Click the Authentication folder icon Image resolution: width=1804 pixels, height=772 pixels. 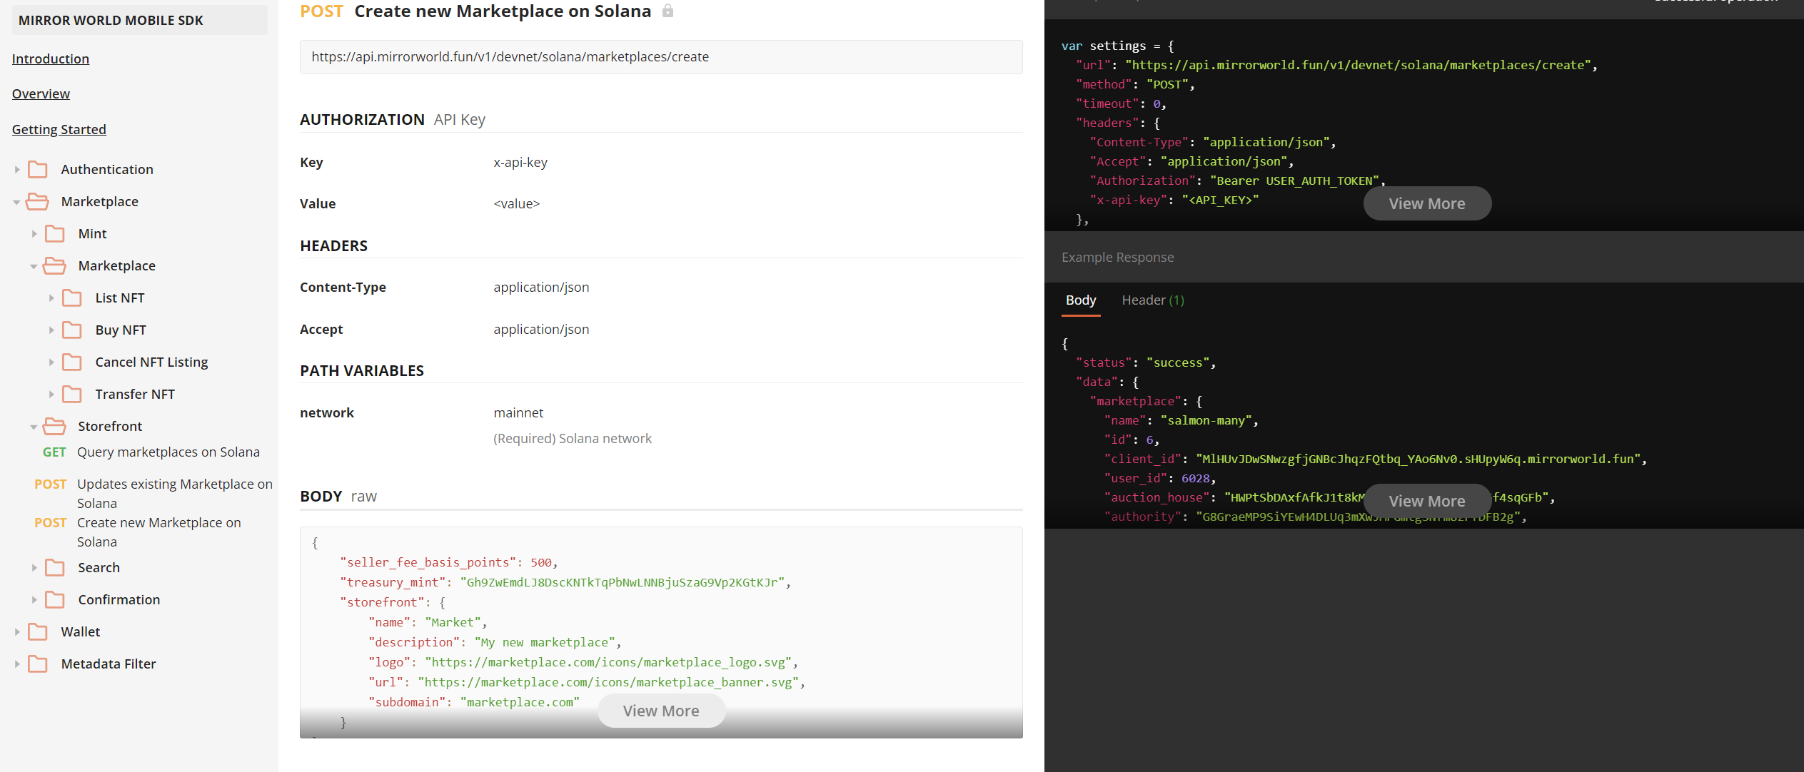(38, 170)
